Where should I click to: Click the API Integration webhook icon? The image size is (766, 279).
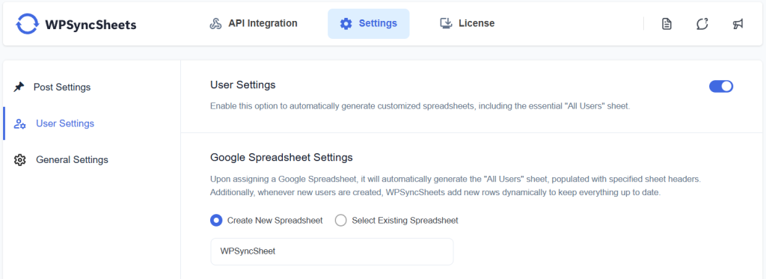coord(215,23)
